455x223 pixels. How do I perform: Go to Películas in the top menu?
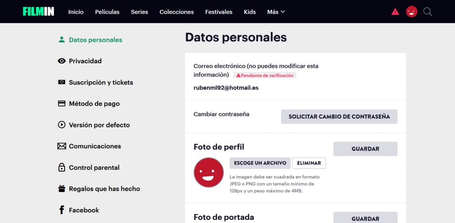107,12
